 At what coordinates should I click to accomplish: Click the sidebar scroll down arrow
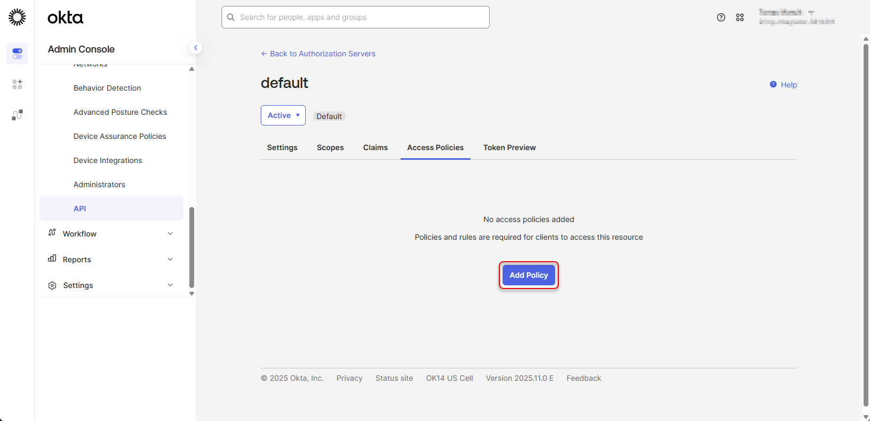point(191,294)
